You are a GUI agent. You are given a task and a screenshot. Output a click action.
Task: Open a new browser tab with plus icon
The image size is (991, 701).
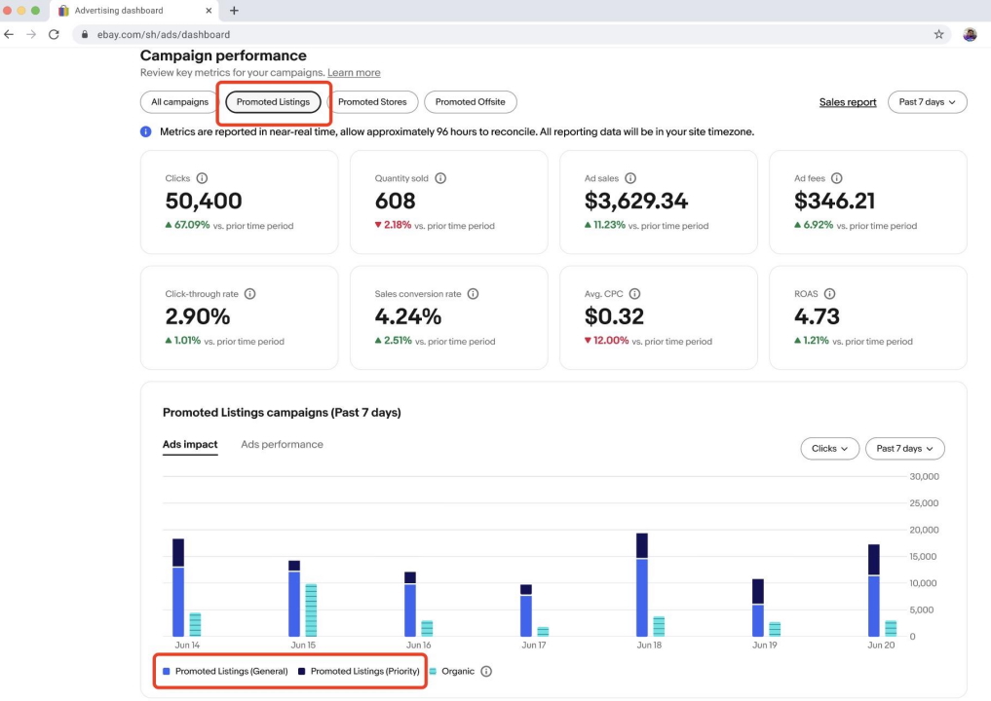pyautogui.click(x=234, y=10)
